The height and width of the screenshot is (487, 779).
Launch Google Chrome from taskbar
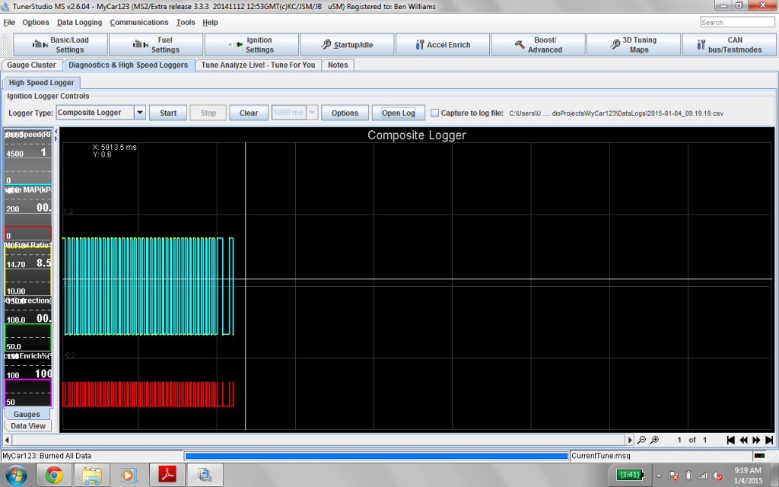click(x=53, y=476)
